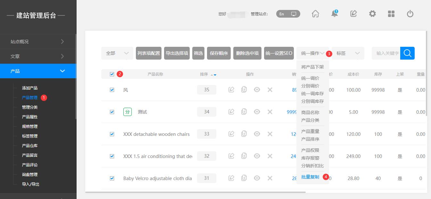Image resolution: width=431 pixels, height=199 pixels.
Task: Expand the 站点概况 sidebar section
Action: point(38,42)
